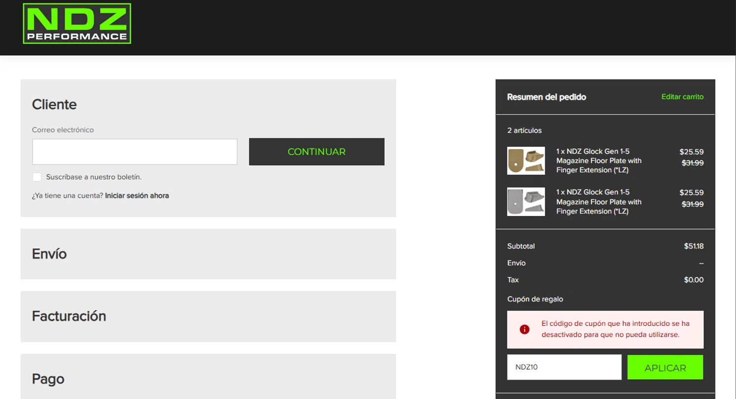The image size is (736, 399).
Task: Click the Tax amount $0.00
Action: click(694, 280)
